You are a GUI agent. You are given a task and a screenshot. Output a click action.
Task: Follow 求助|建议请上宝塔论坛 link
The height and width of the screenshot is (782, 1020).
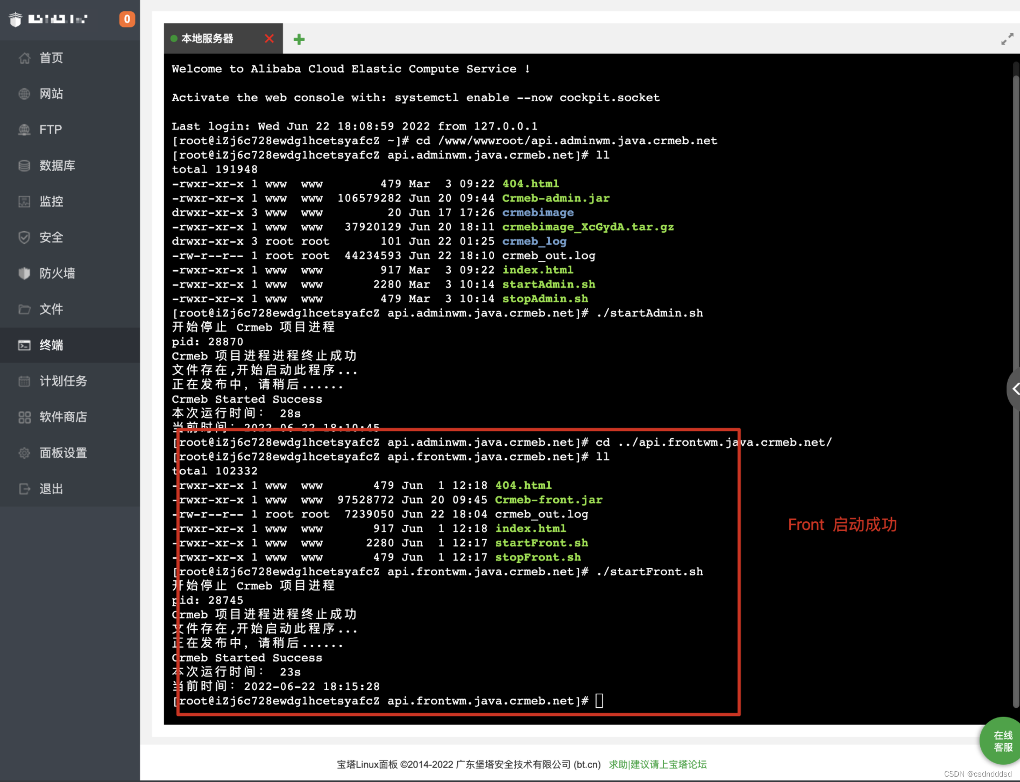tap(658, 764)
